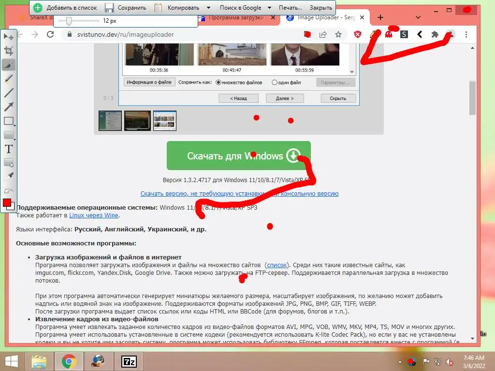Select the Brush tool
Image resolution: width=495 pixels, height=371 pixels.
click(x=9, y=65)
